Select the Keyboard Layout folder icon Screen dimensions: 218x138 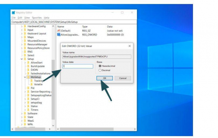pyautogui.click(x=25, y=34)
